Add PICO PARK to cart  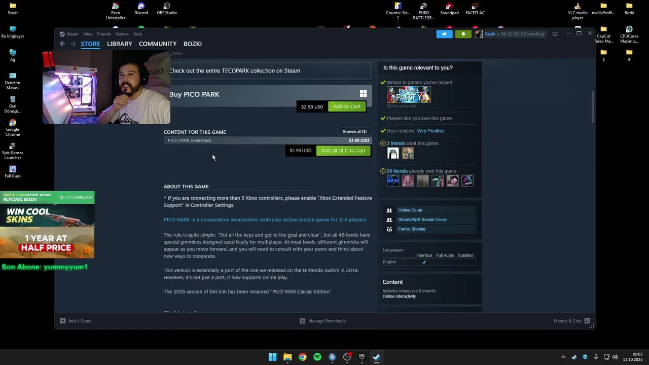point(347,106)
